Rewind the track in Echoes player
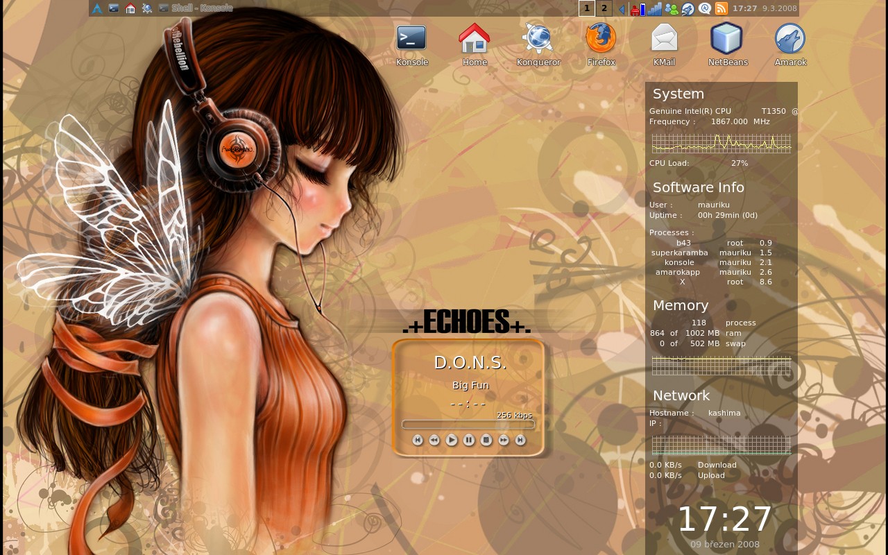 [x=434, y=440]
